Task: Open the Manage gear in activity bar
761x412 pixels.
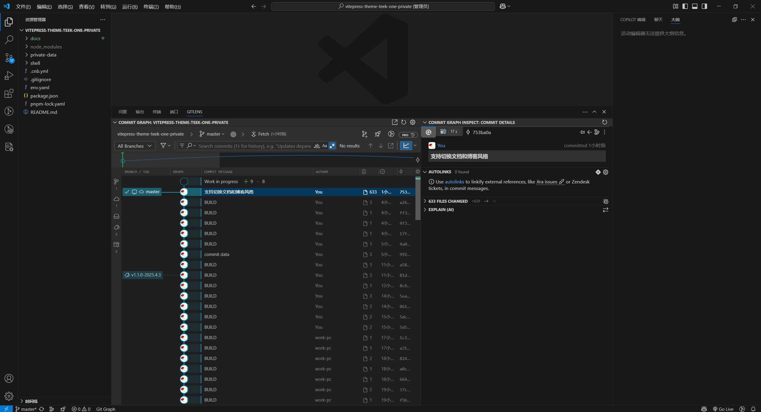Action: click(x=9, y=396)
